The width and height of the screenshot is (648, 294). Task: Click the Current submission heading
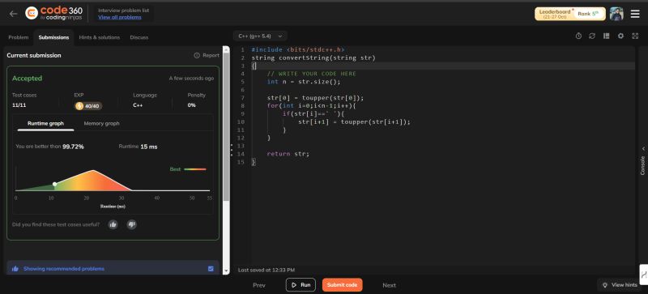34,55
